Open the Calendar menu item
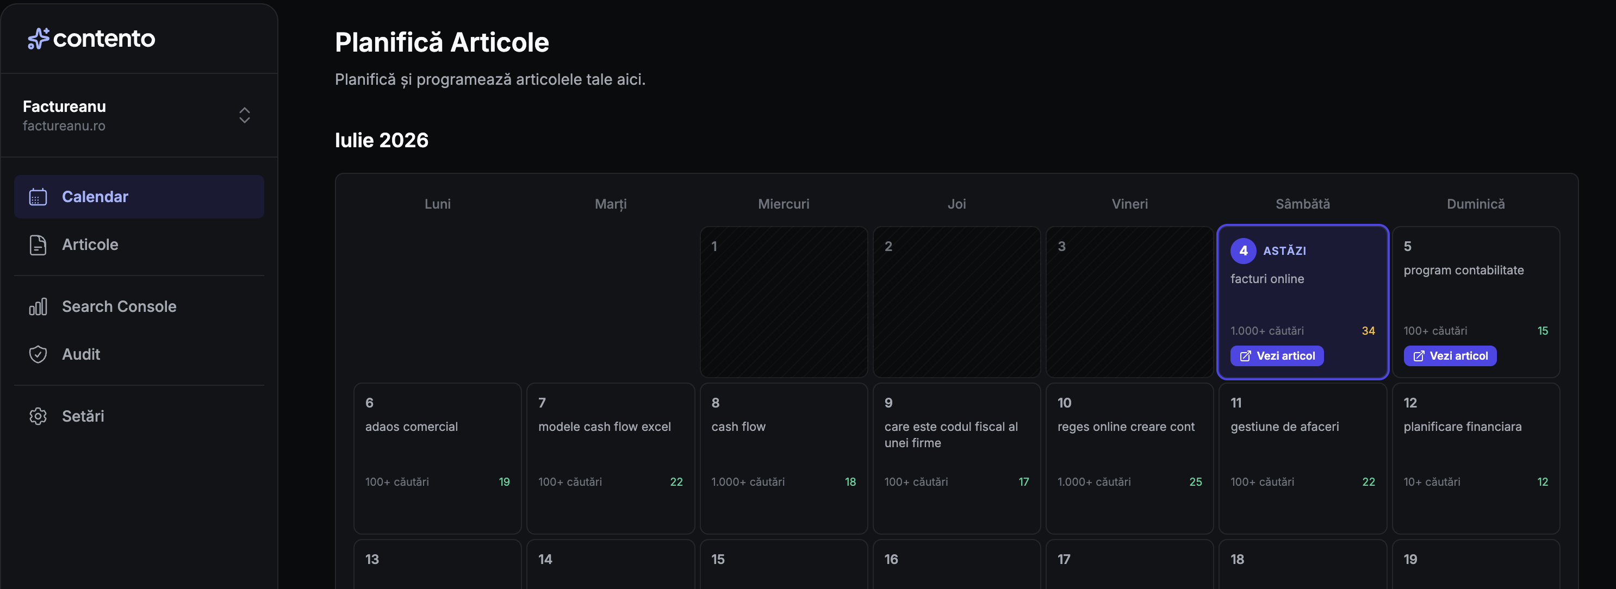 (x=139, y=197)
